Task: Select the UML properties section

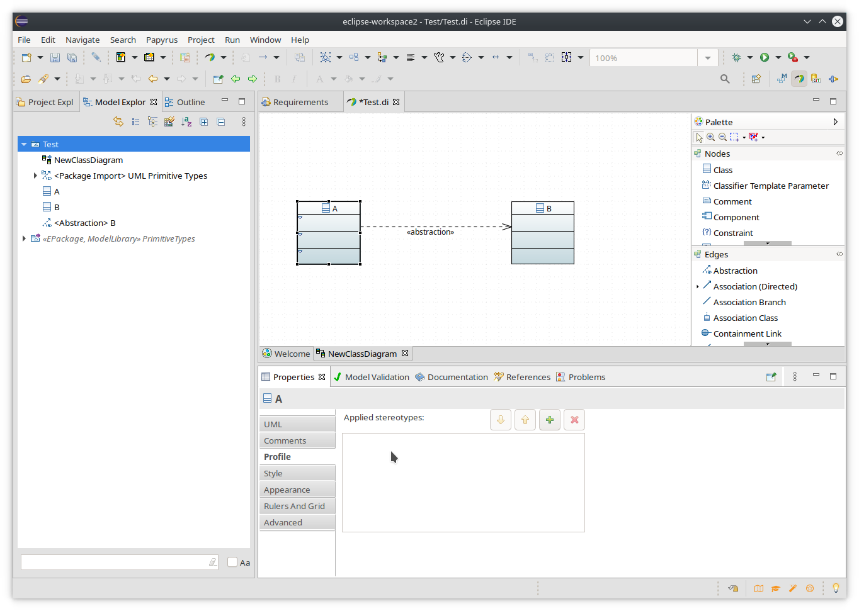Action: point(297,424)
